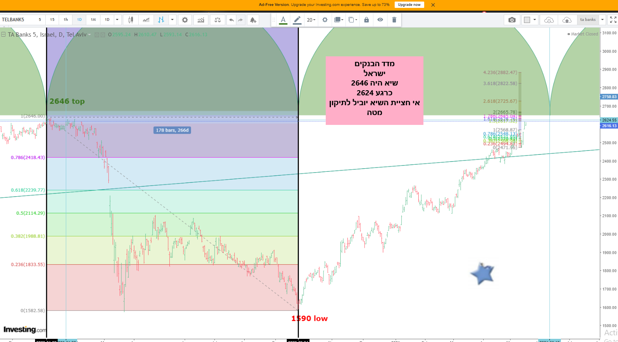Click the '178 bars, 266d' label
The width and height of the screenshot is (618, 342).
tap(172, 130)
